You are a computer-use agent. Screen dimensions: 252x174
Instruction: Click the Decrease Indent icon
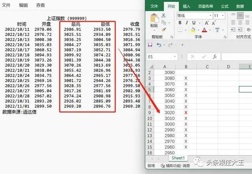233,30
